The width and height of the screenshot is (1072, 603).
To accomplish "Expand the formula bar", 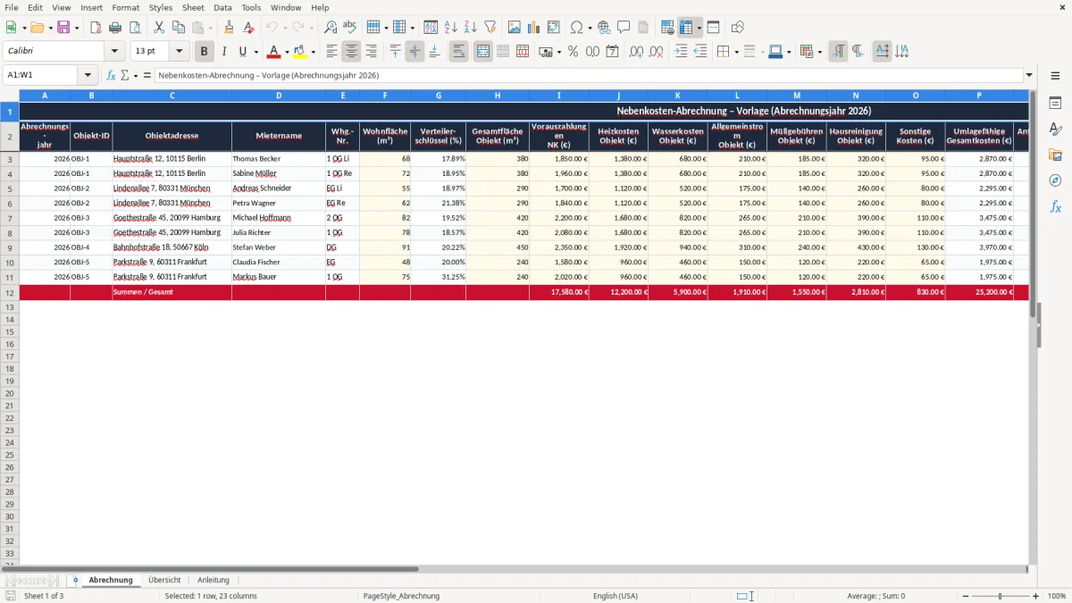I will (1029, 75).
